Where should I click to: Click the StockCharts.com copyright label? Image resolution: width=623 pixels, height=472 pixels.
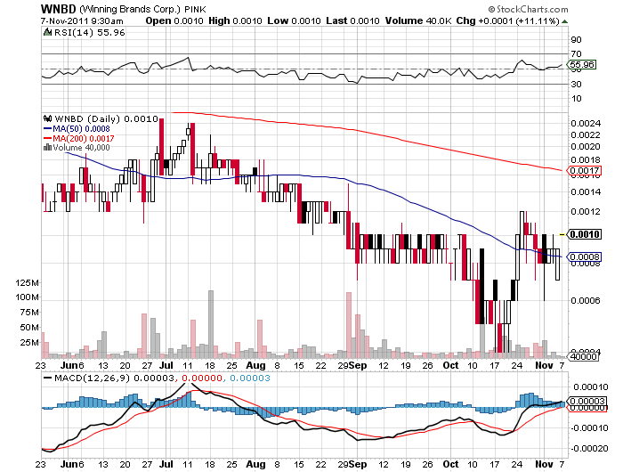(528, 9)
